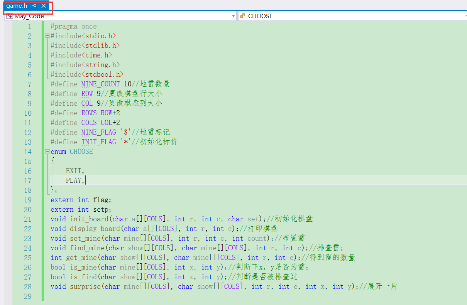The image size is (467, 305).
Task: Click the comment '//地雷标记'
Action: 151,132
